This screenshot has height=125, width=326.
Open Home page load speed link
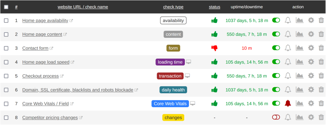[x=46, y=62]
